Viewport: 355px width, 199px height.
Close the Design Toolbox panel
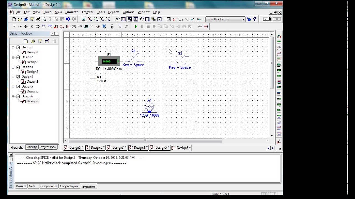click(57, 33)
